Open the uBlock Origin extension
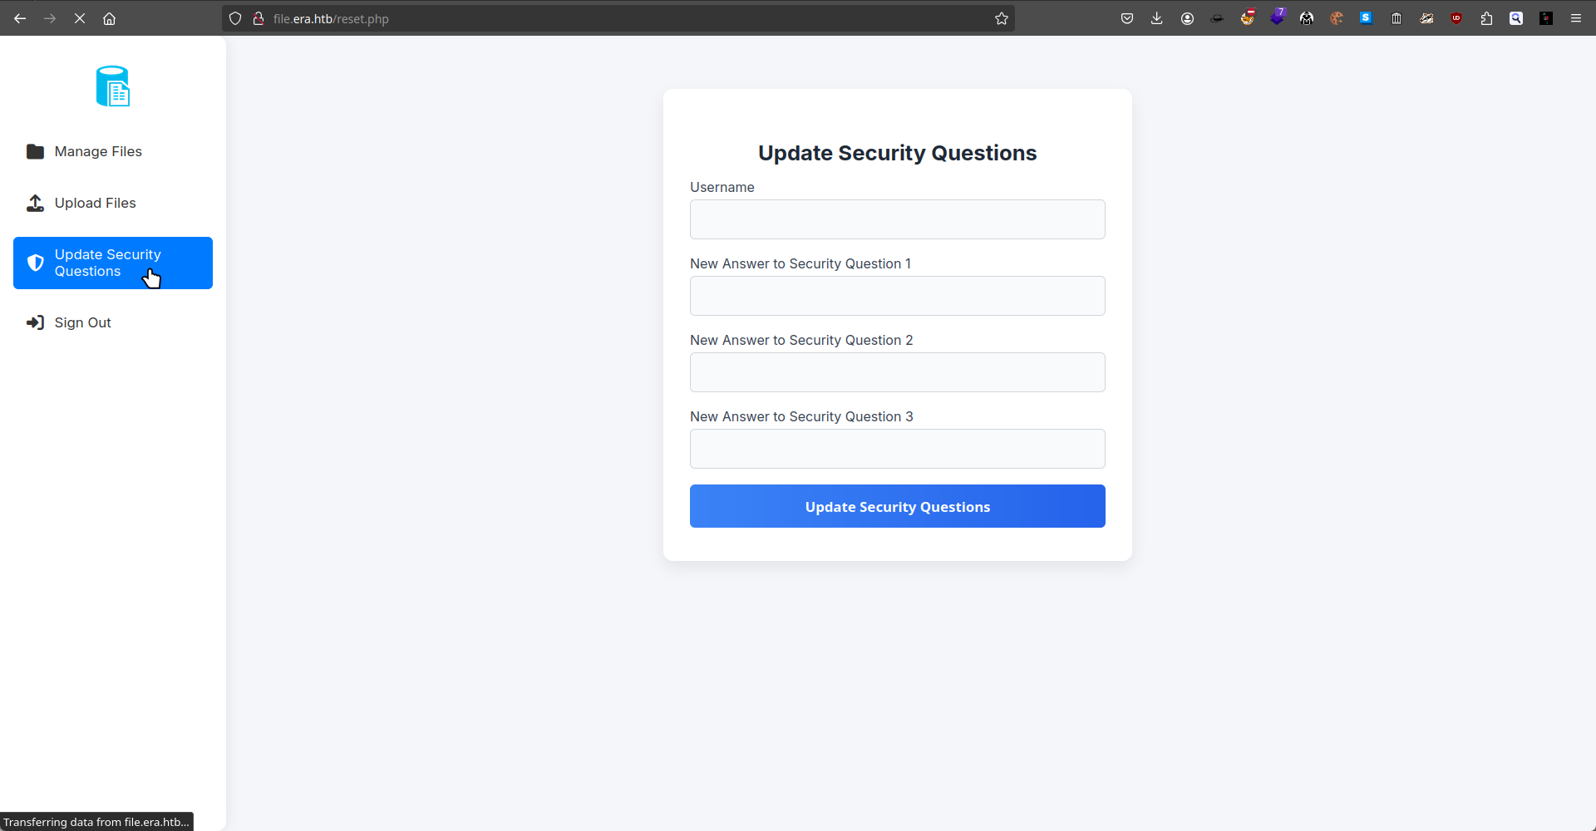This screenshot has height=831, width=1596. coord(1456,18)
